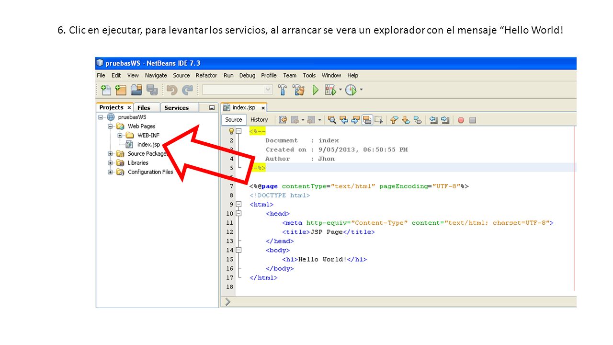613x345 pixels.
Task: Open the Tools menu
Action: 309,75
